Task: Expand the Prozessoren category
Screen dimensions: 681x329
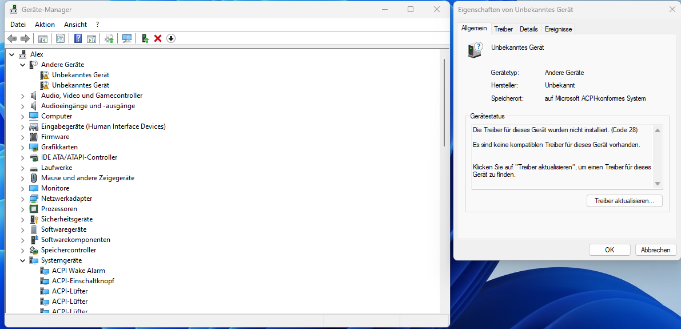Action: (22, 209)
